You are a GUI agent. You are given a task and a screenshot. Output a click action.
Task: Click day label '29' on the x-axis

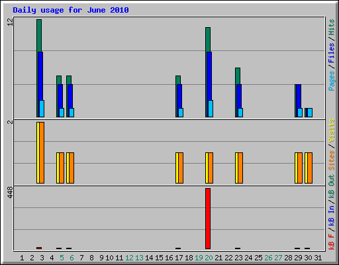(x=298, y=258)
